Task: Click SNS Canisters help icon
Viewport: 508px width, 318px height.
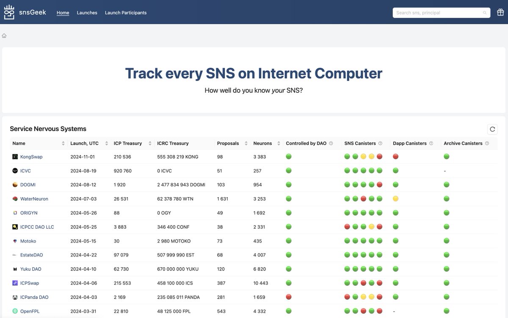Action: (x=380, y=143)
